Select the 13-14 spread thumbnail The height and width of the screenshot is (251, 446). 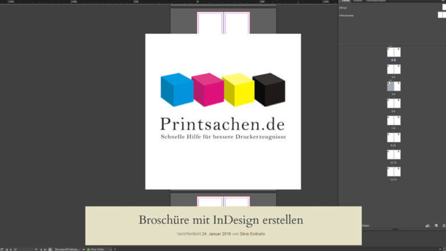(x=394, y=172)
